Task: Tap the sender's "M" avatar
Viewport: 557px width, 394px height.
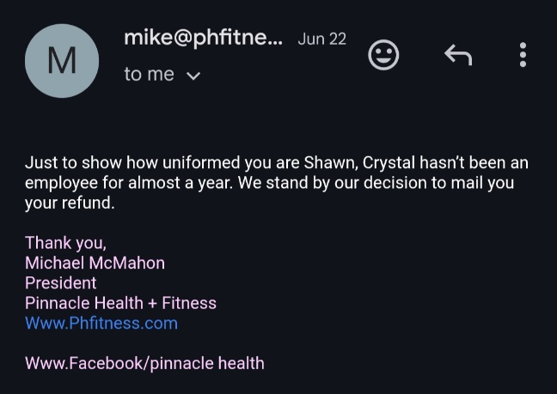Action: [x=62, y=61]
